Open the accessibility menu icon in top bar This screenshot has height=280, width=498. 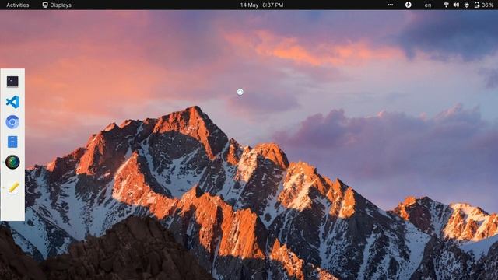pyautogui.click(x=408, y=5)
